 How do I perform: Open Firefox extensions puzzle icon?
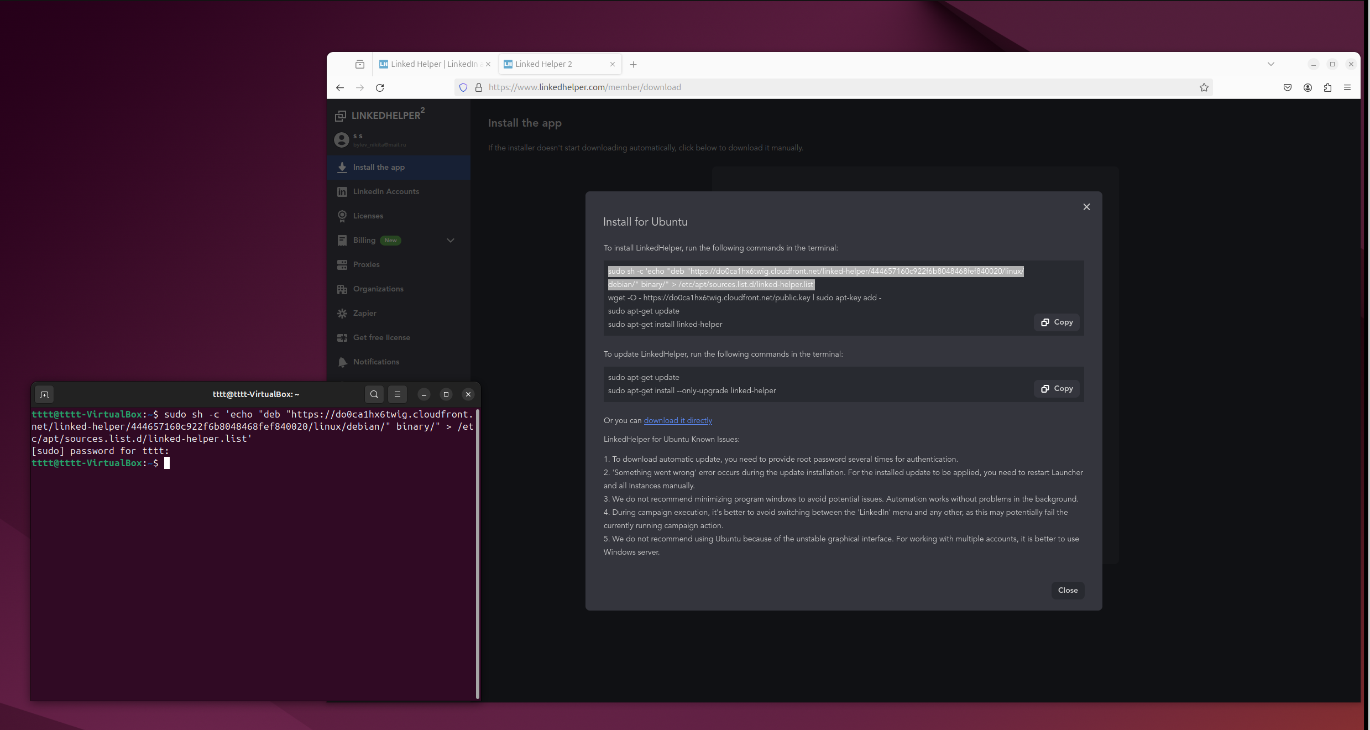[1327, 87]
